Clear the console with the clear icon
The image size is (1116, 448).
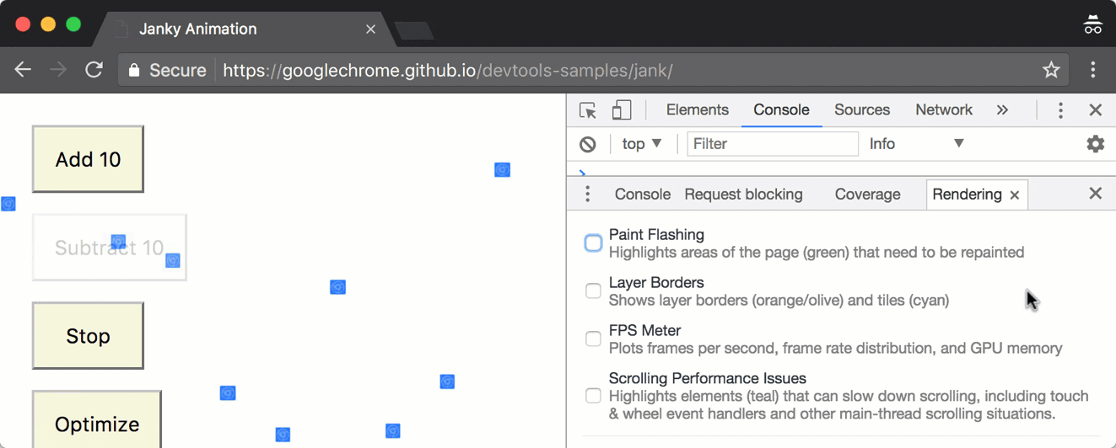(x=588, y=144)
